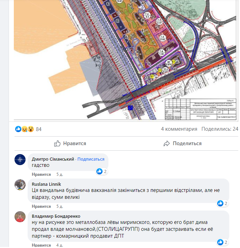Open the 4 комментария link
This screenshot has width=240, height=248.
(x=180, y=129)
